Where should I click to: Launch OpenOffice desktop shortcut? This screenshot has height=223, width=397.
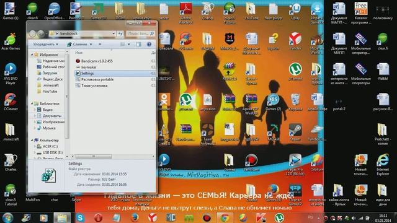(54, 11)
